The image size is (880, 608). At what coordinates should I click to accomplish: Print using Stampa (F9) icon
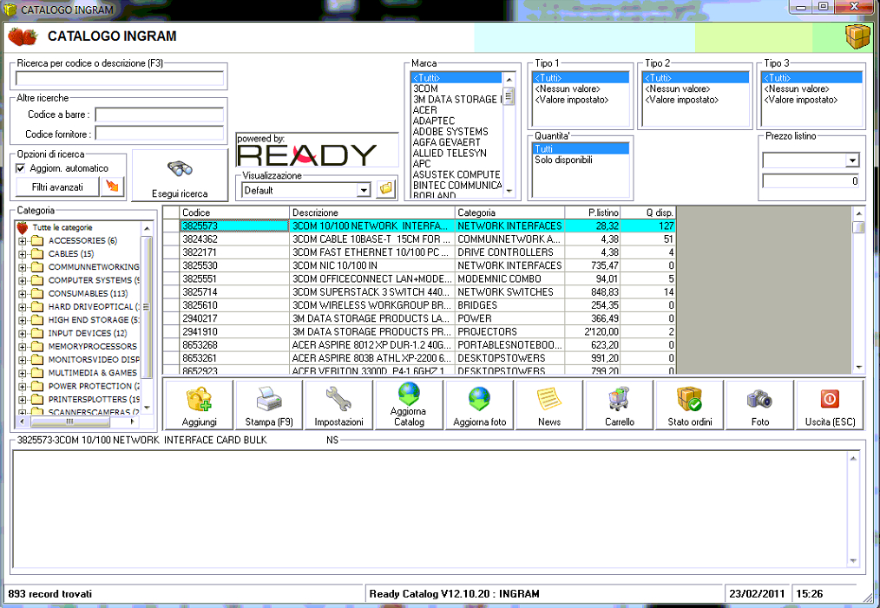click(x=267, y=405)
